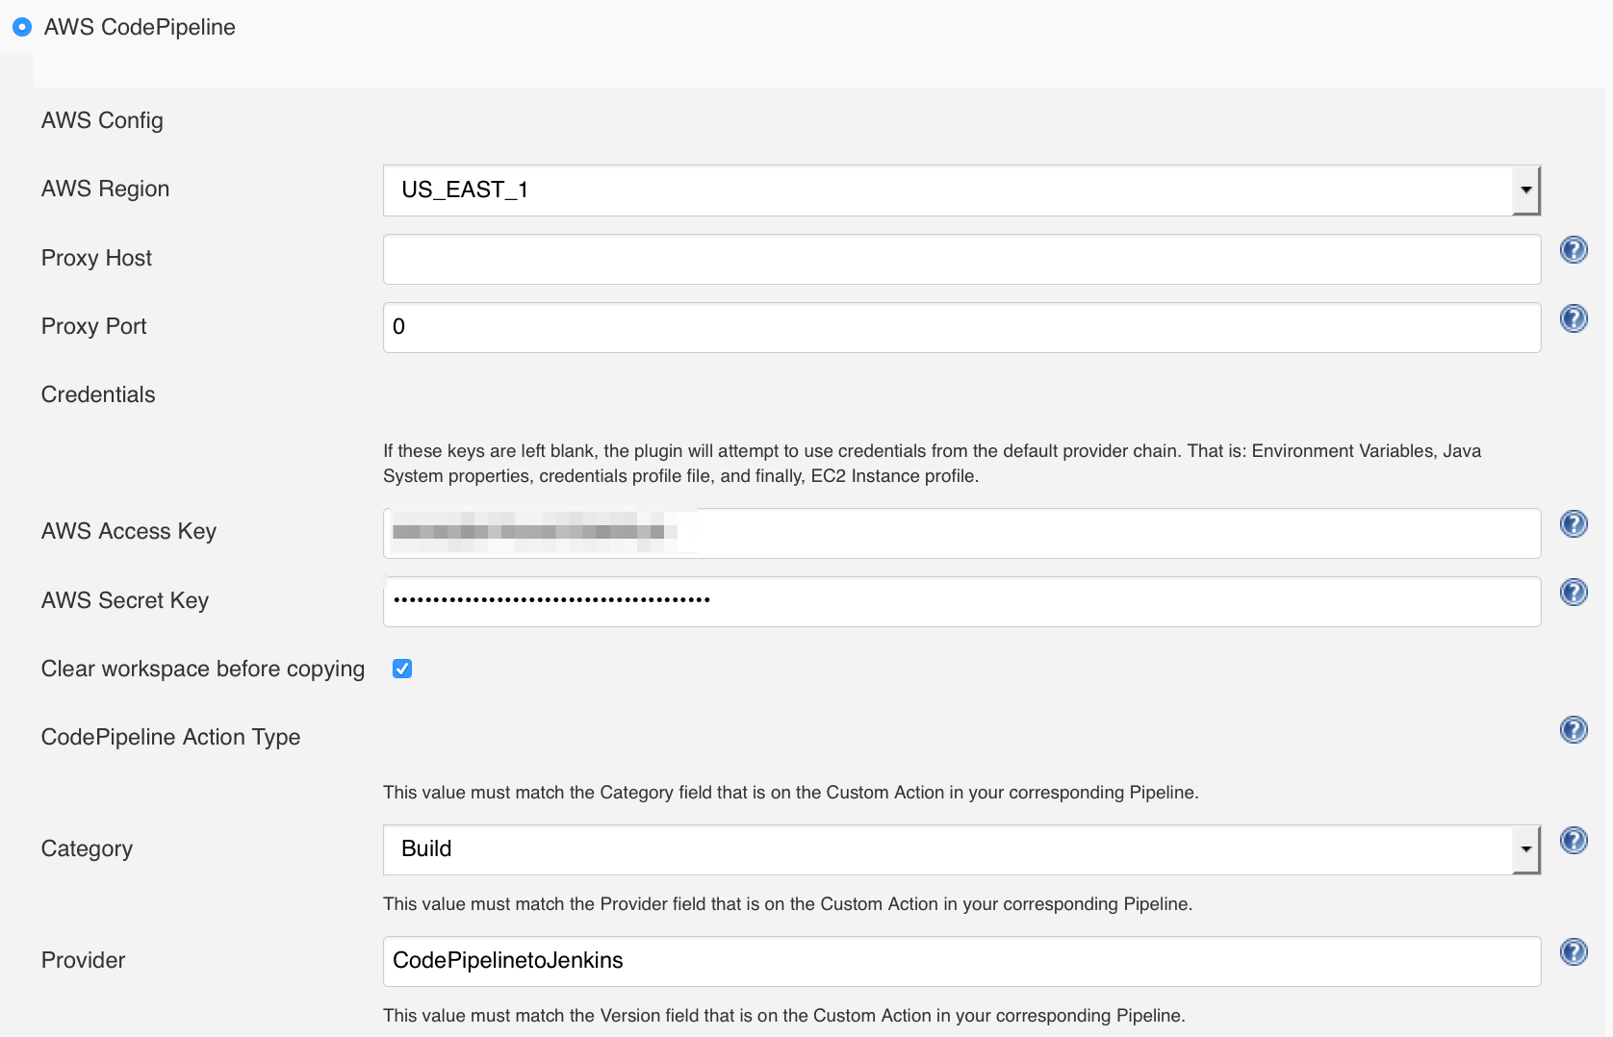Click the 'If these keys are left blank' note
The width and height of the screenshot is (1613, 1037).
(x=932, y=464)
